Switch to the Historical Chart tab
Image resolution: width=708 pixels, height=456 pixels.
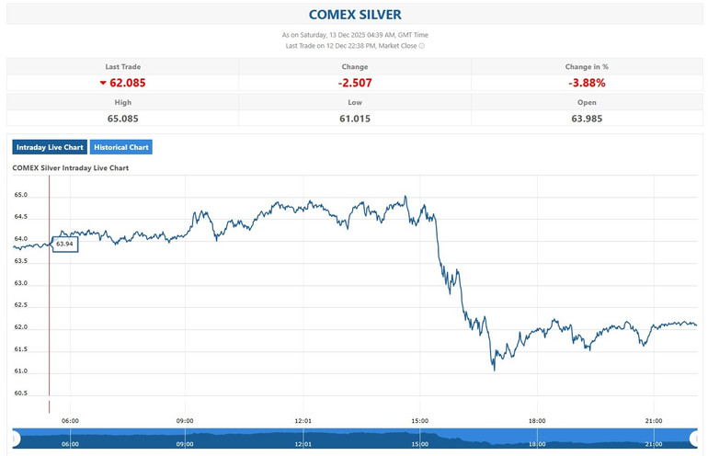tap(121, 147)
